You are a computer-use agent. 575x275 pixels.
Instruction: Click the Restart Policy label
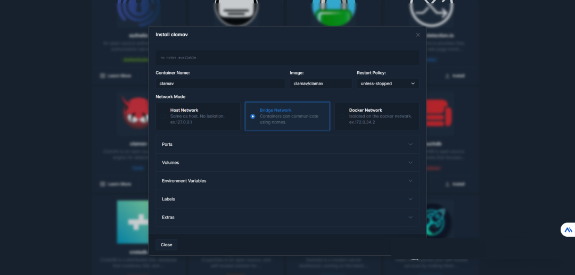(x=371, y=73)
